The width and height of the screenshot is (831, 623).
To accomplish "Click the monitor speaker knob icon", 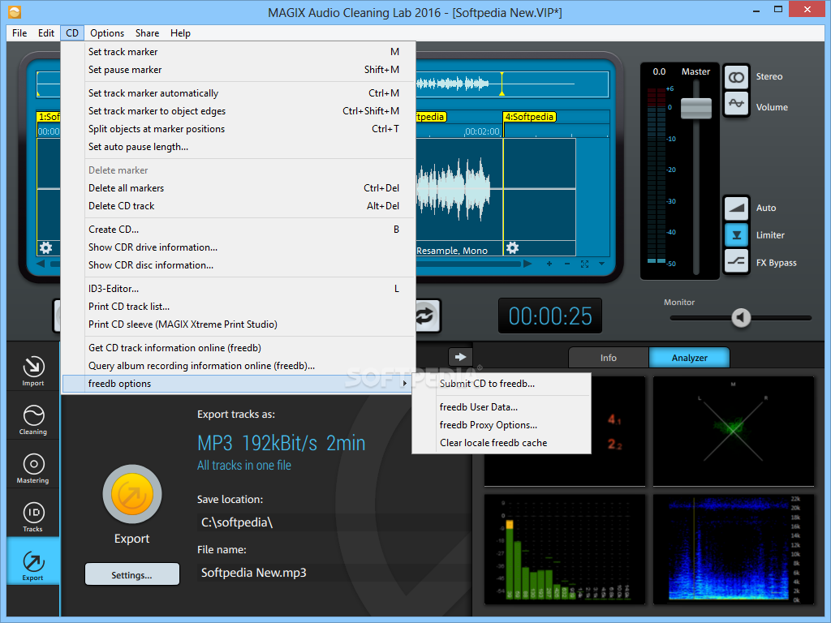I will [741, 317].
